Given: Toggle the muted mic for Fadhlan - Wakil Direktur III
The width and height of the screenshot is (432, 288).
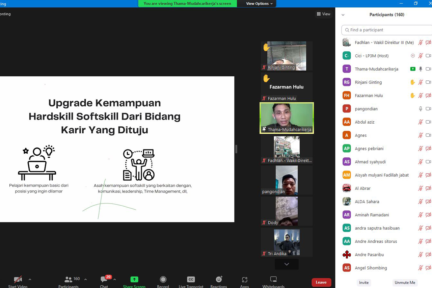Looking at the screenshot, I should (421, 43).
